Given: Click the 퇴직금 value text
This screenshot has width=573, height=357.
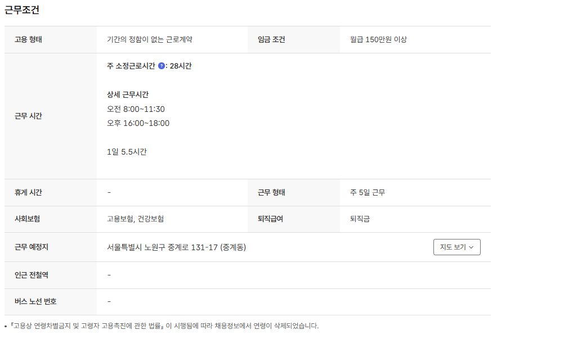Looking at the screenshot, I should (360, 219).
